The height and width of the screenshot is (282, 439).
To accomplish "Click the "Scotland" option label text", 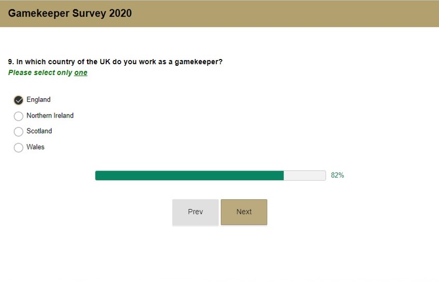I will [39, 131].
